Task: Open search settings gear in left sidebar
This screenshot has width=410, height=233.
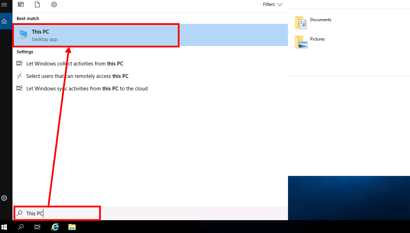Action: click(x=4, y=198)
